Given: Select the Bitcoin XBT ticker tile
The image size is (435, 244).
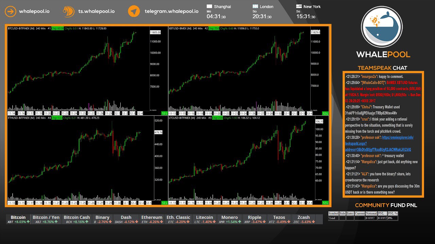Looking at the screenshot, I should click(18, 219).
